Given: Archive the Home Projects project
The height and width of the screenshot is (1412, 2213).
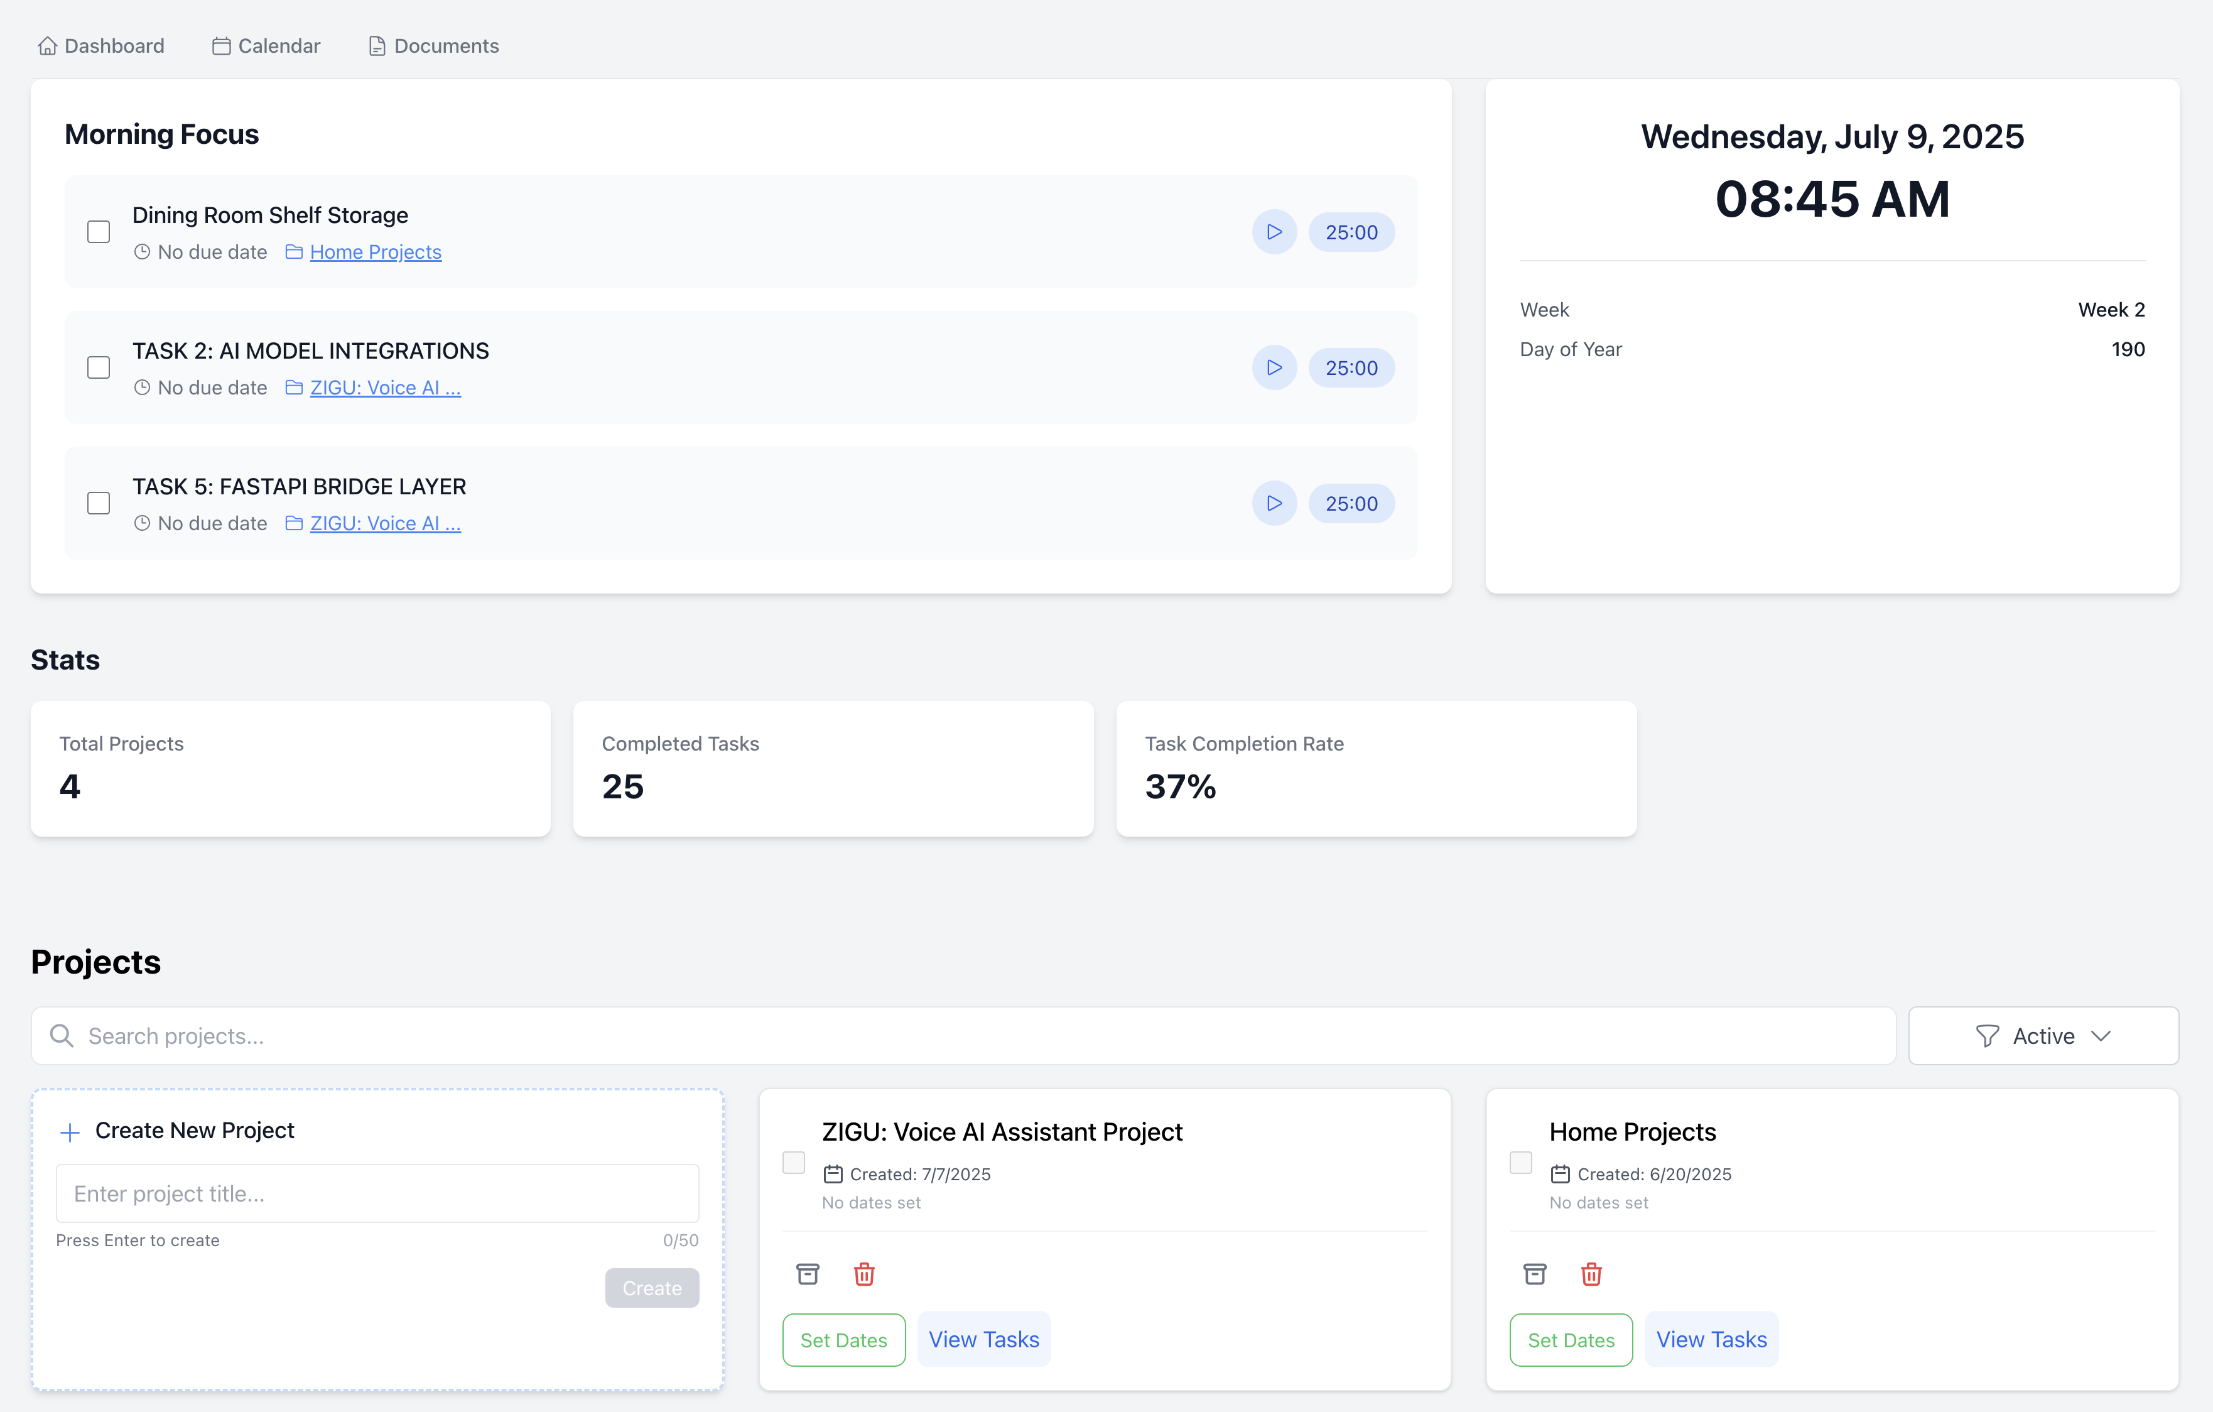Looking at the screenshot, I should click(1535, 1274).
